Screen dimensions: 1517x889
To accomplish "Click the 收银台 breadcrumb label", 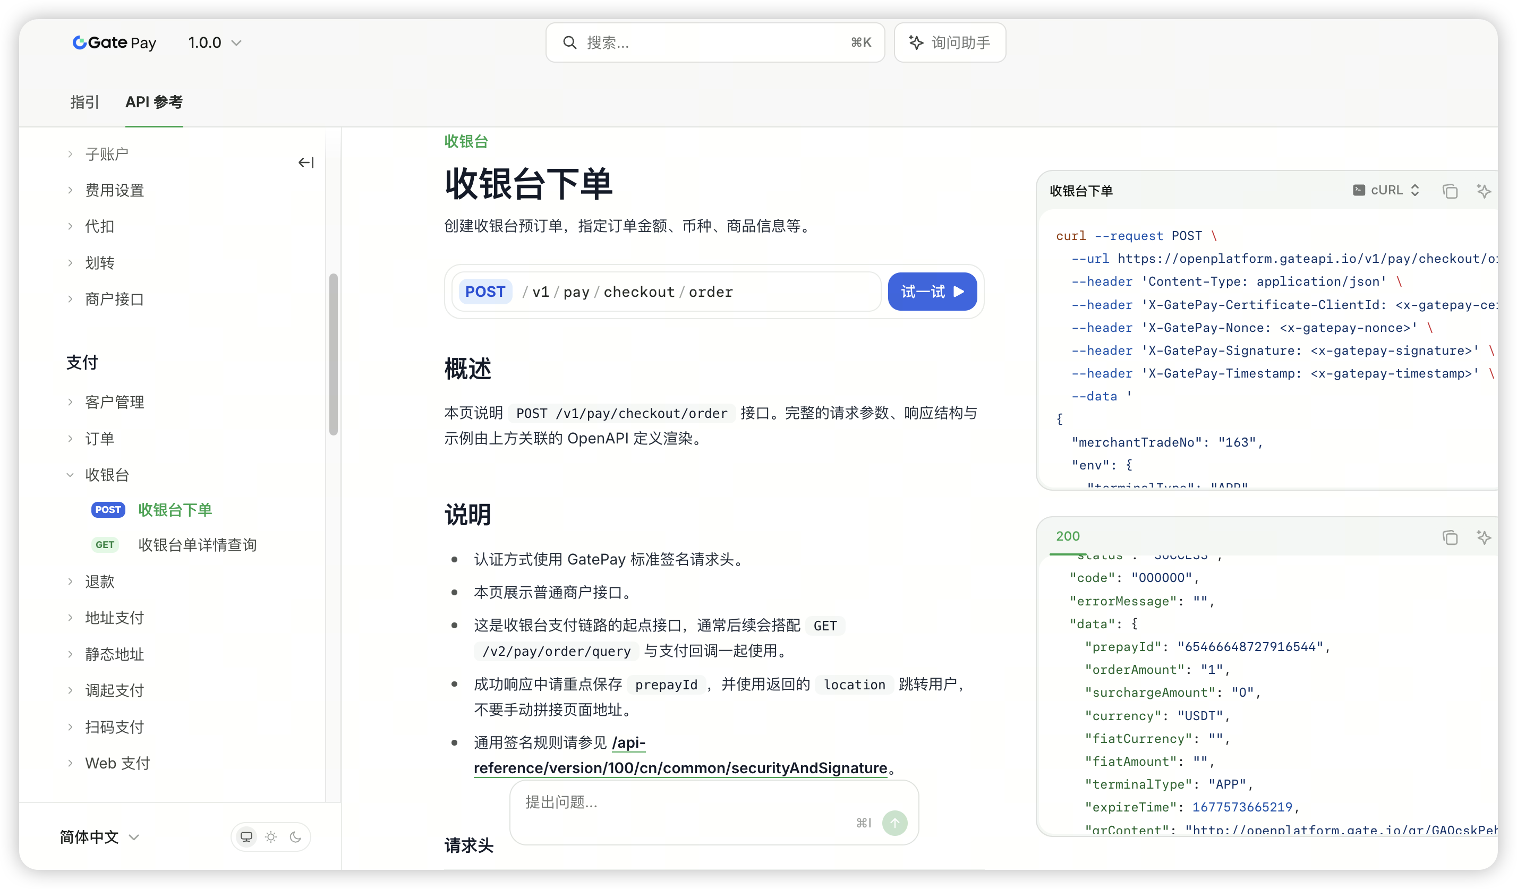I will [x=466, y=141].
